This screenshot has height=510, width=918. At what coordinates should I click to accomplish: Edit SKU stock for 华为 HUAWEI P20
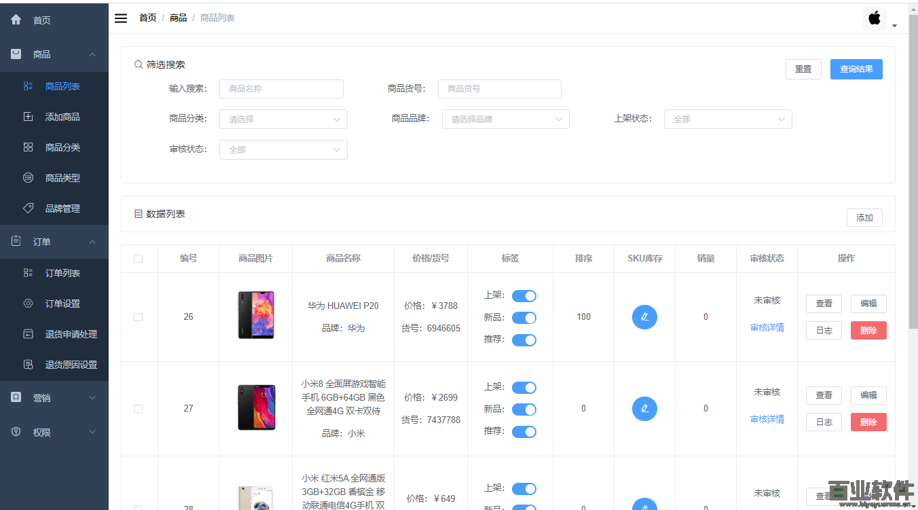pos(644,316)
